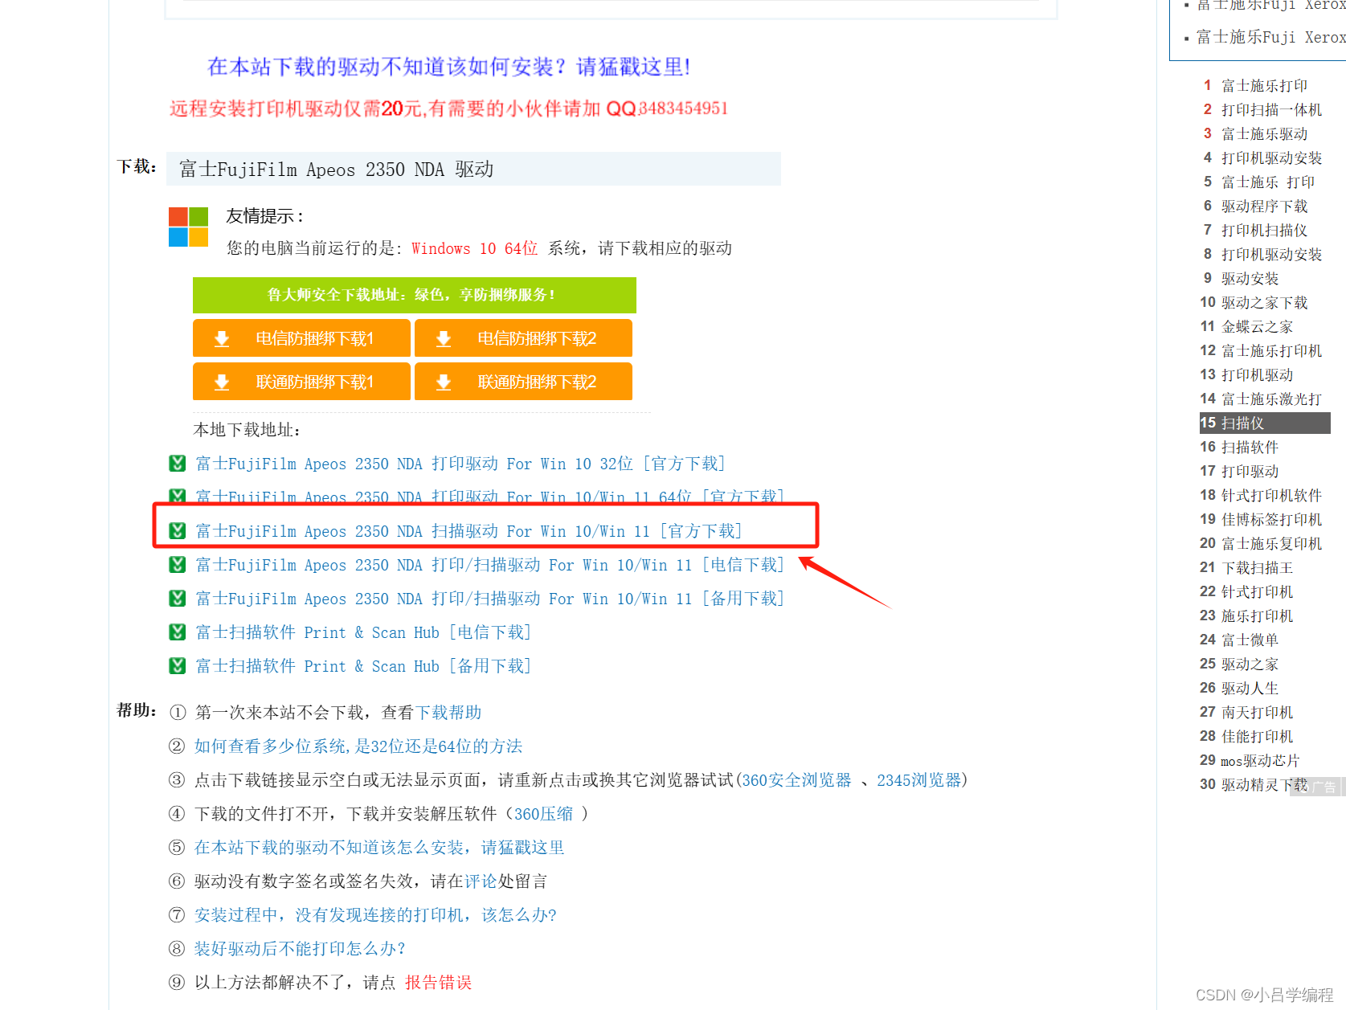Open the 在本站下载的驱动不知道该如何安装 headline link
Screen dimensions: 1346x1010
pyautogui.click(x=448, y=67)
